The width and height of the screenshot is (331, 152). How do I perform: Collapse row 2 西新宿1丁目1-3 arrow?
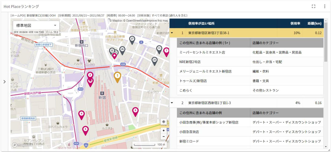click(172, 103)
